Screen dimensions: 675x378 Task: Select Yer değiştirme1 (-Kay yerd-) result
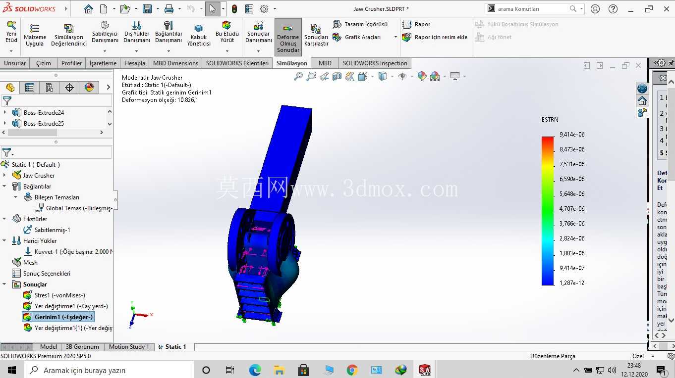(x=65, y=306)
